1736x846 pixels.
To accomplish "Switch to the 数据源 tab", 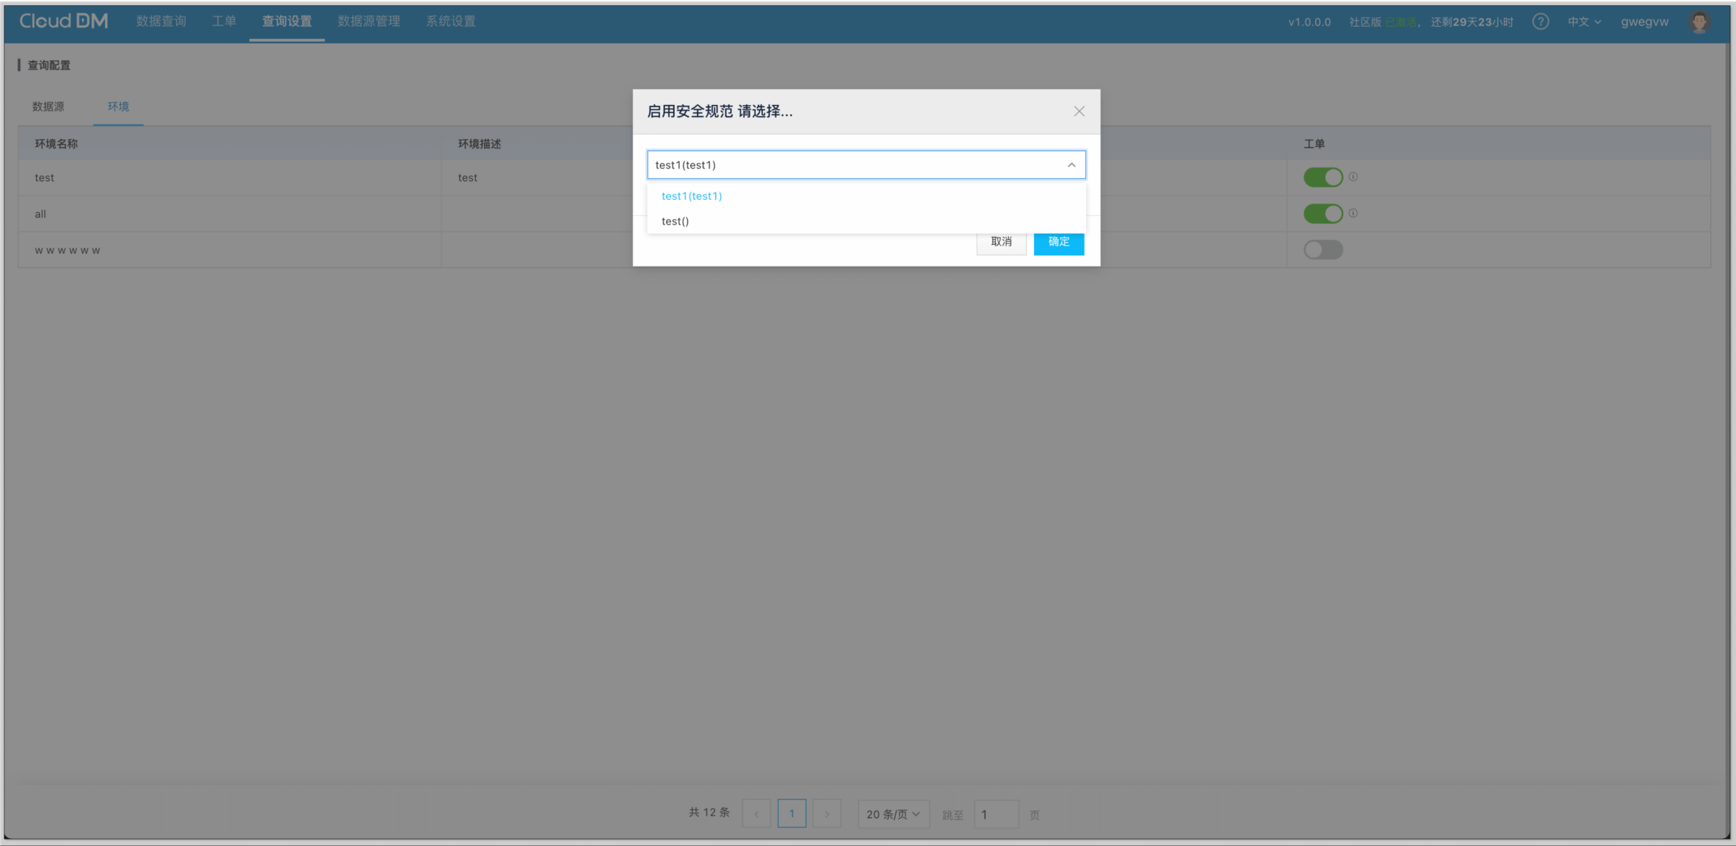I will pos(48,106).
